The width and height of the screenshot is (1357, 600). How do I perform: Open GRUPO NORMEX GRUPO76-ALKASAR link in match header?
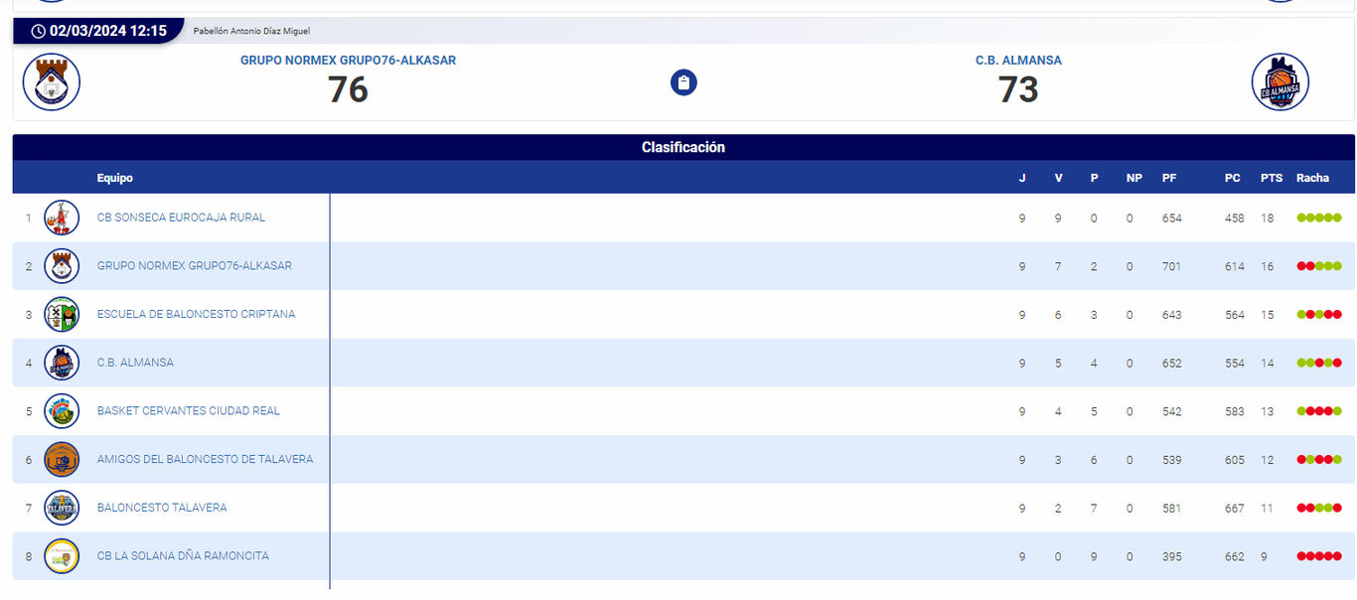click(348, 61)
